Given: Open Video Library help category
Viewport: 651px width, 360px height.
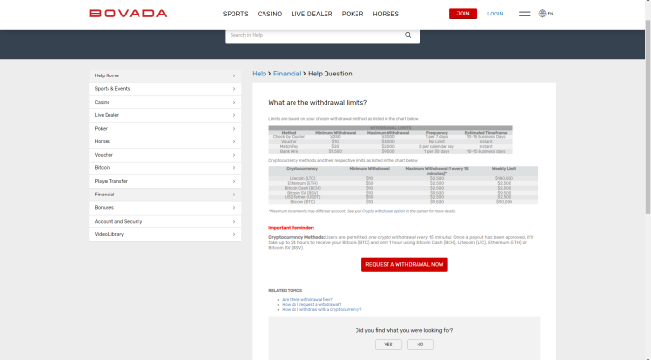Looking at the screenshot, I should pos(166,234).
